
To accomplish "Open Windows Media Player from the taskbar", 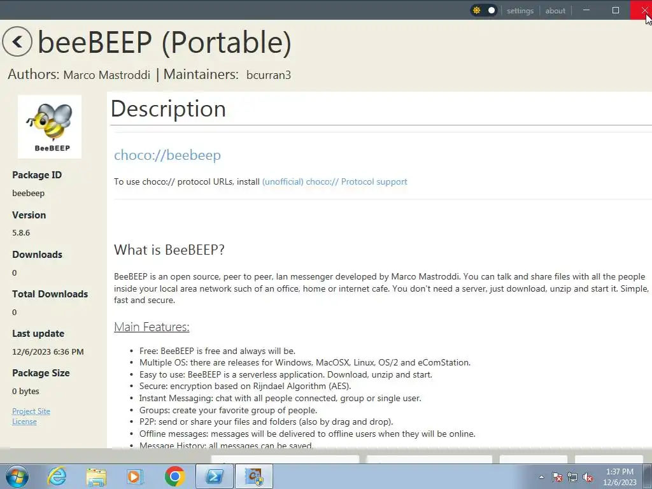I will 135,476.
